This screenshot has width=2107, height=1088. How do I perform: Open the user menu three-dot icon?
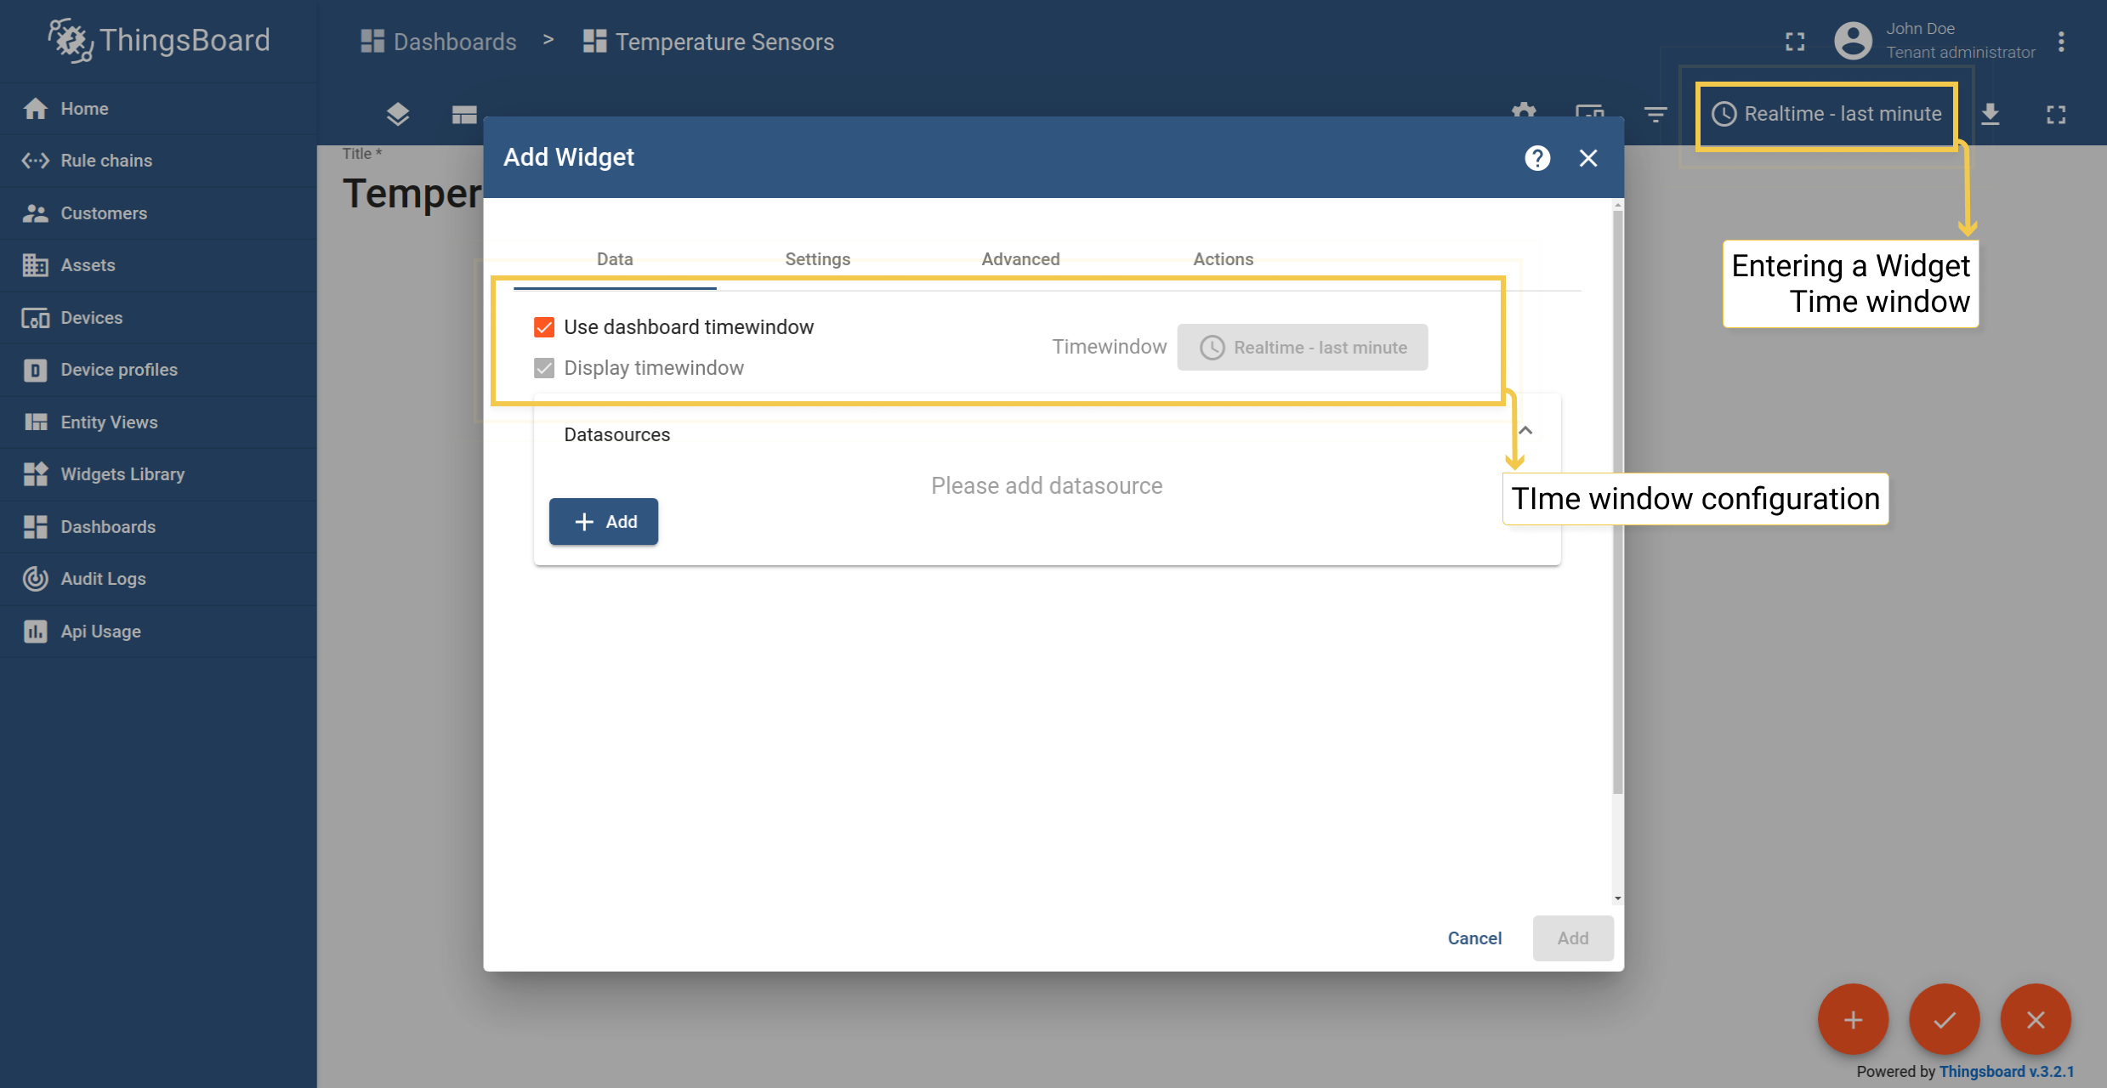[x=2061, y=42]
